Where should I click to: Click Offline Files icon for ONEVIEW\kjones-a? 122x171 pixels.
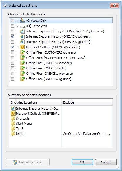[22, 74]
